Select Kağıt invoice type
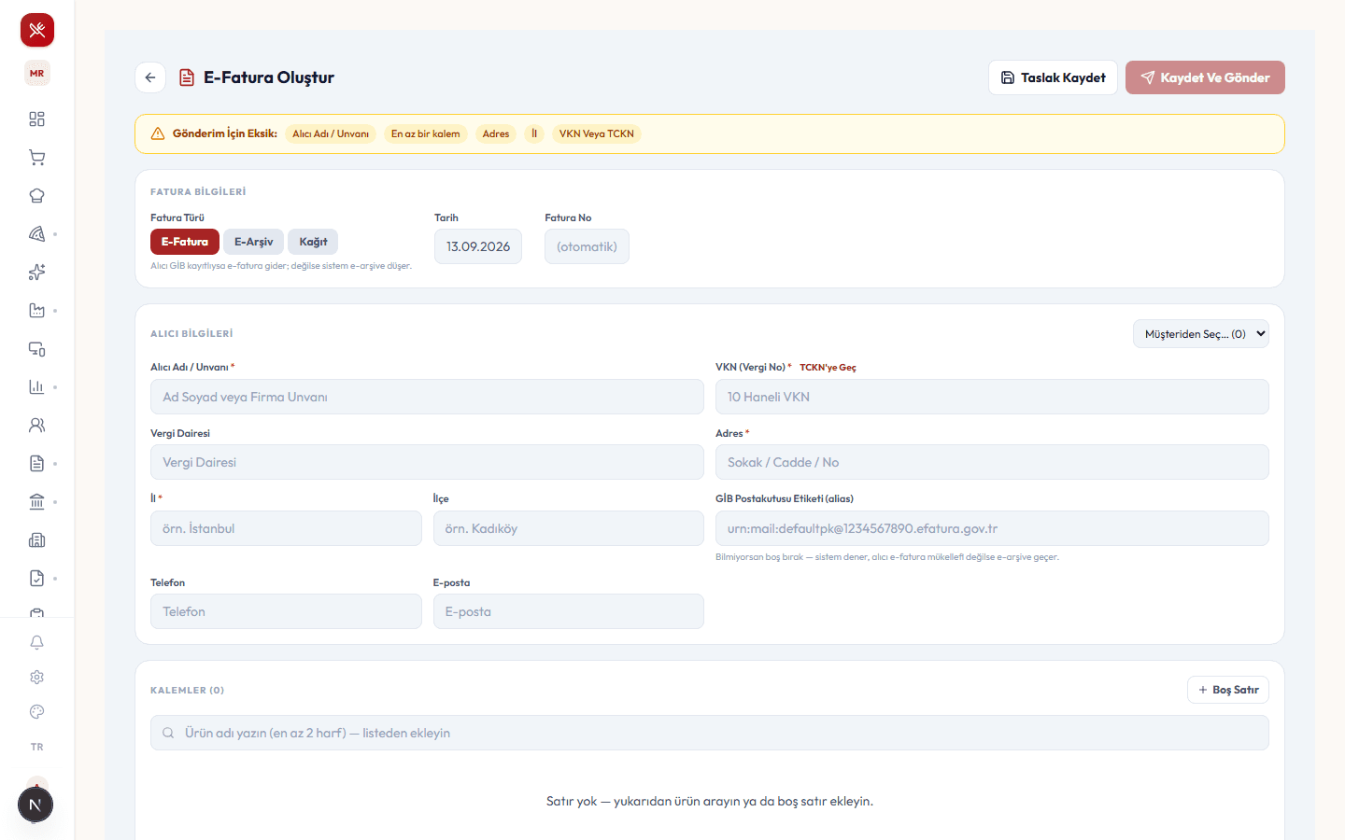The height and width of the screenshot is (840, 1345). [x=313, y=242]
